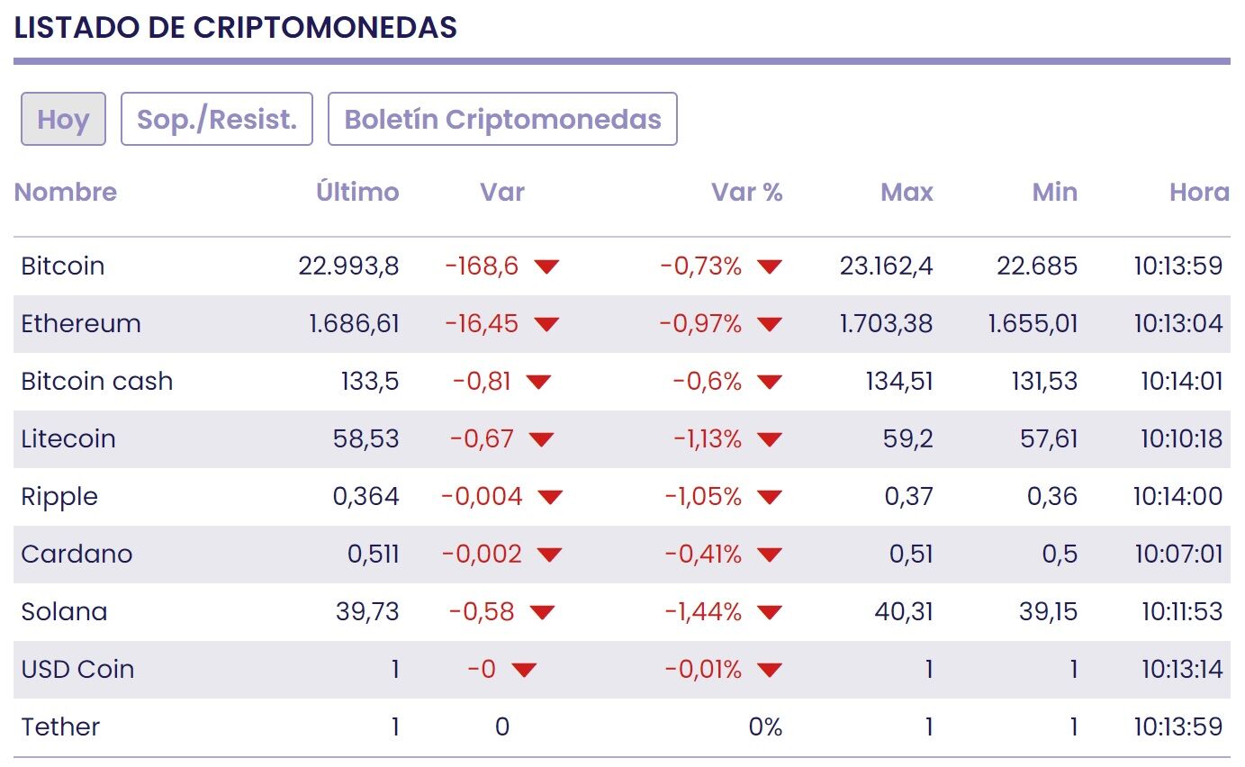Image resolution: width=1245 pixels, height=767 pixels.
Task: Click the red down arrow beside Bitcoin's -168,6
Action: pyautogui.click(x=546, y=266)
